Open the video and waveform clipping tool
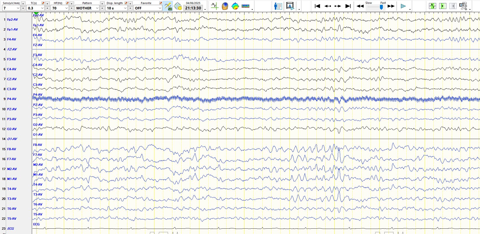The image size is (480, 234). (463, 6)
